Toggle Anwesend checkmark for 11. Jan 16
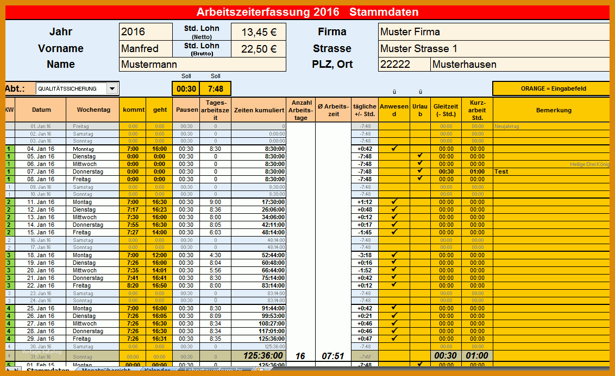The height and width of the screenshot is (376, 615). pos(394,202)
